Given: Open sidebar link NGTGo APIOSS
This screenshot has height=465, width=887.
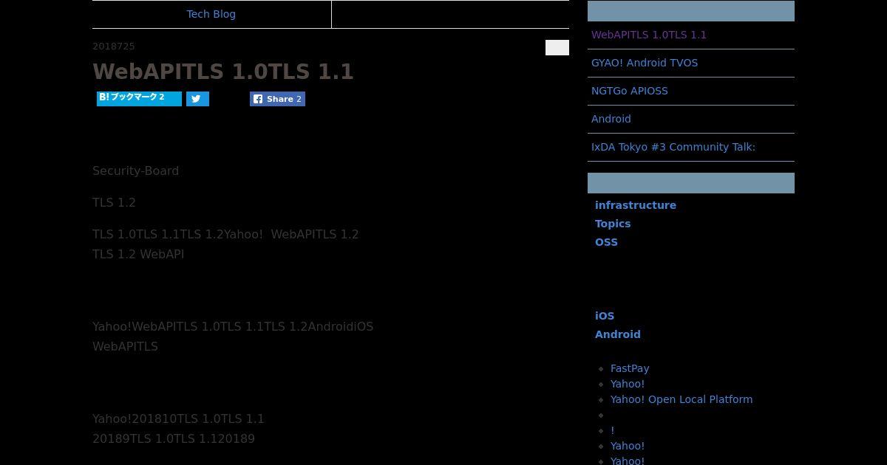Looking at the screenshot, I should point(630,91).
